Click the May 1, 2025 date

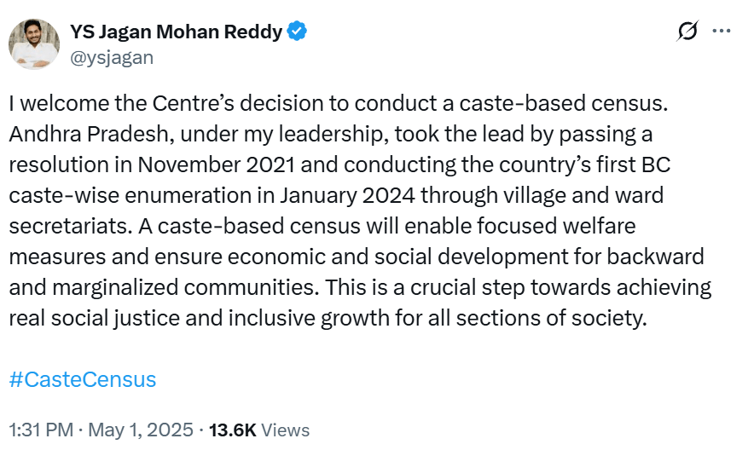pyautogui.click(x=141, y=430)
